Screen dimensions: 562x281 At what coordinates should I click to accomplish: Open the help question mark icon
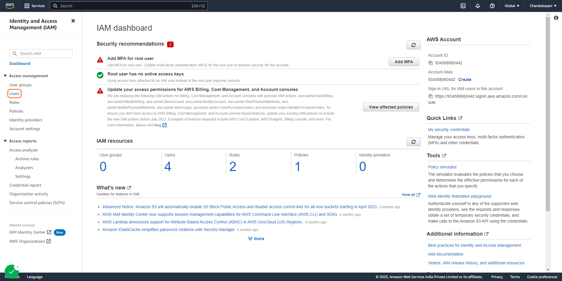pyautogui.click(x=492, y=6)
